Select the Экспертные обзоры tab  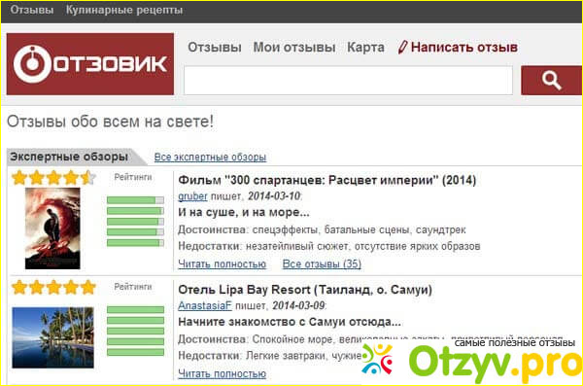(69, 157)
